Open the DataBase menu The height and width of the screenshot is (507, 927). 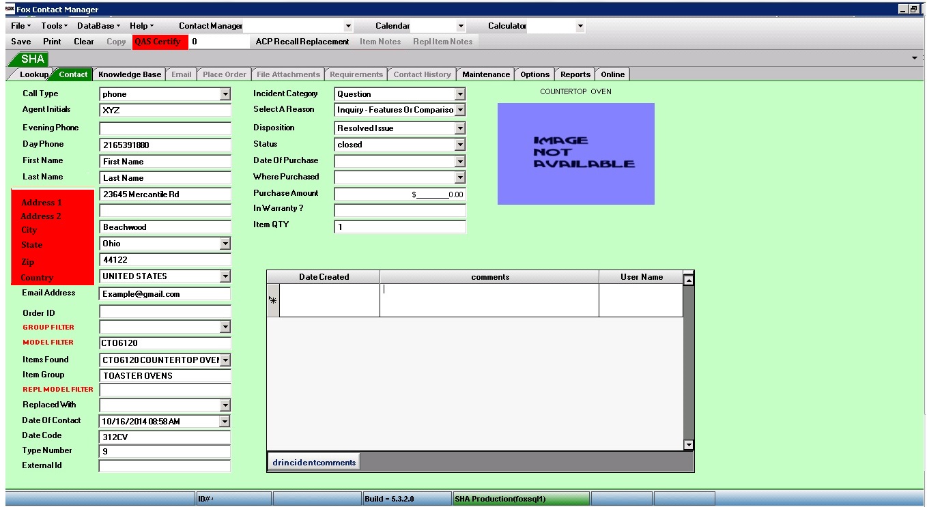point(98,26)
